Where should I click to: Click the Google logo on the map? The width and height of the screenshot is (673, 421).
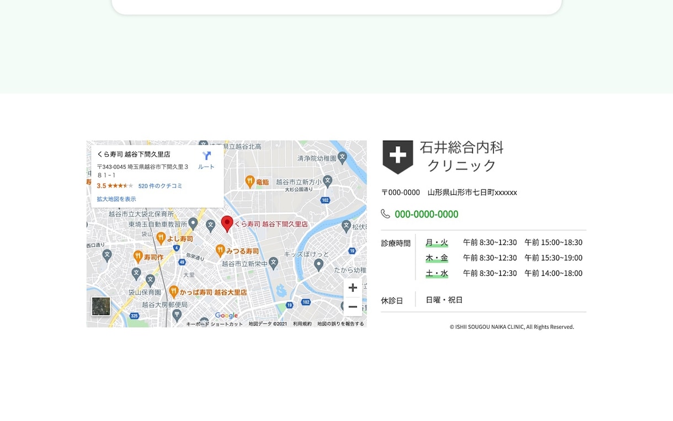pyautogui.click(x=226, y=316)
